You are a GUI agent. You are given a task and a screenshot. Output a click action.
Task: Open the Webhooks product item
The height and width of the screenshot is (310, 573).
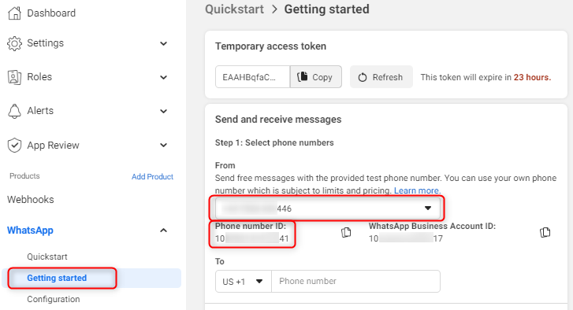click(31, 200)
